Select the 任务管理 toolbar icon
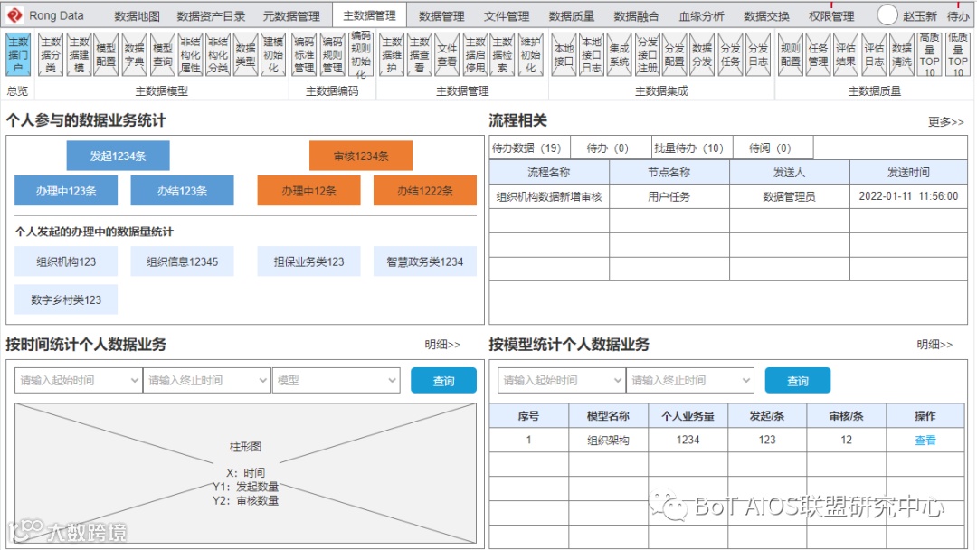 click(x=818, y=55)
